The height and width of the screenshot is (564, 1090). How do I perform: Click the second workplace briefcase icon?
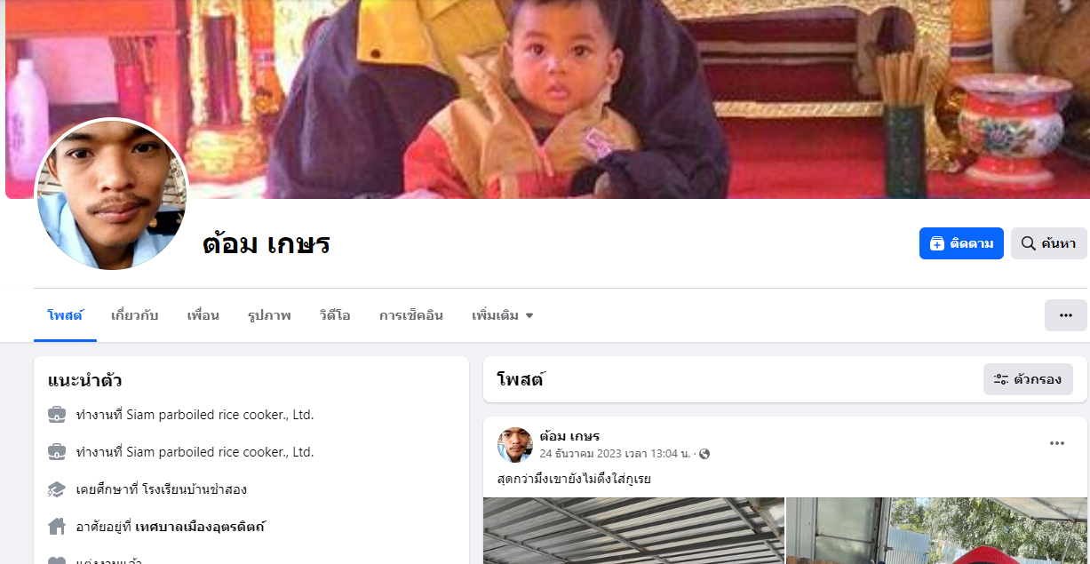coord(57,452)
